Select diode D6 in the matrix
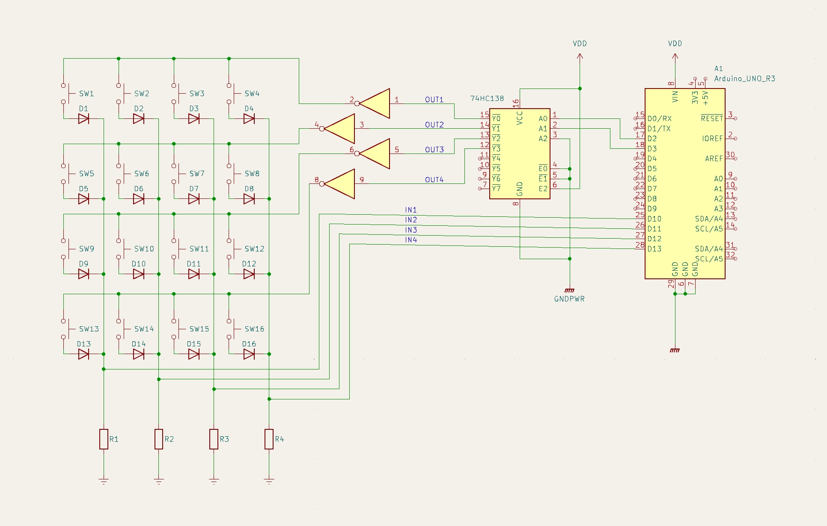The width and height of the screenshot is (827, 526). pos(138,199)
